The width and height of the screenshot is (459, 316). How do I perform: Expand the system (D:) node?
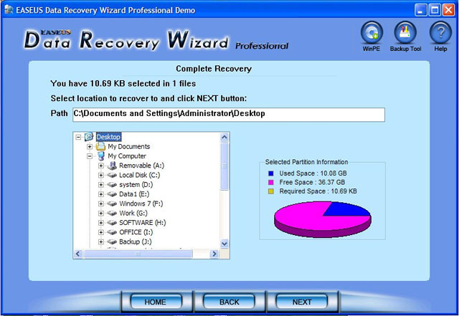click(x=101, y=185)
